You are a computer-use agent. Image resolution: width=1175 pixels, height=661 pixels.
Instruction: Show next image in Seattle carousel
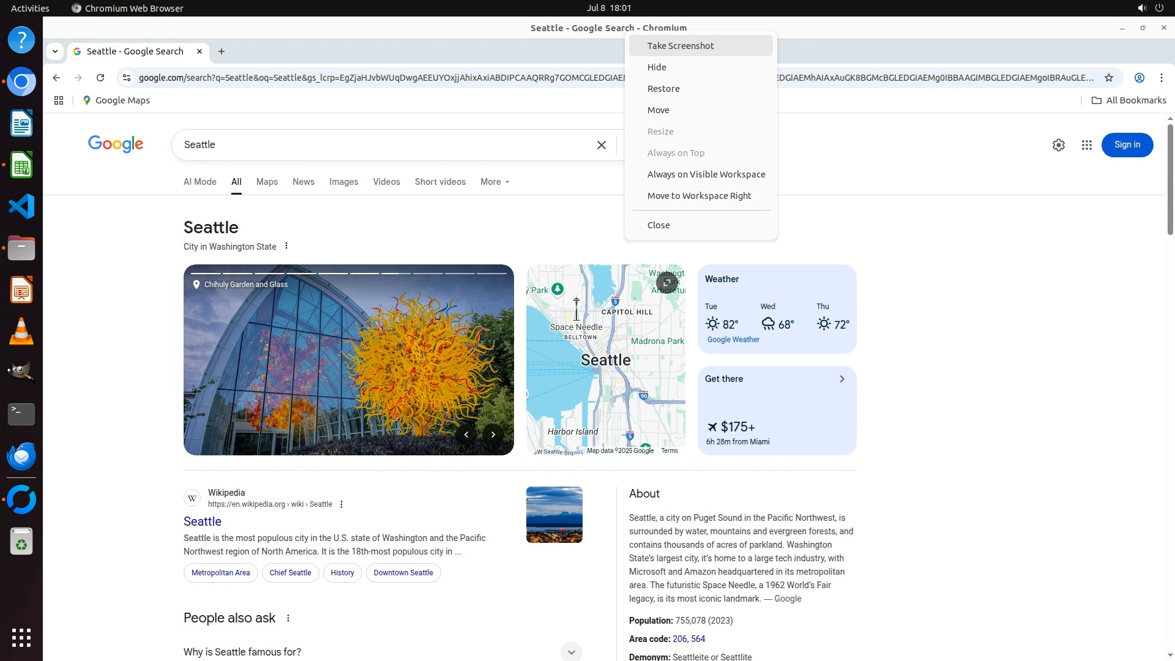point(493,435)
